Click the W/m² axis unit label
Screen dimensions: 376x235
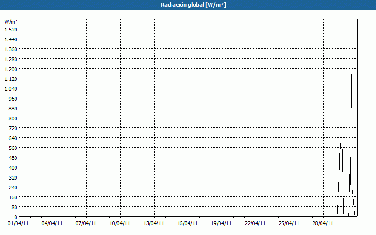coord(11,22)
